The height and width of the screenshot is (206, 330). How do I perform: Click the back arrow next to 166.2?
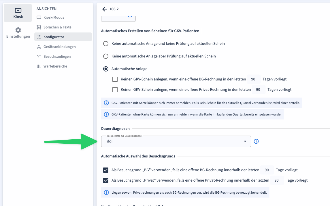click(x=104, y=9)
